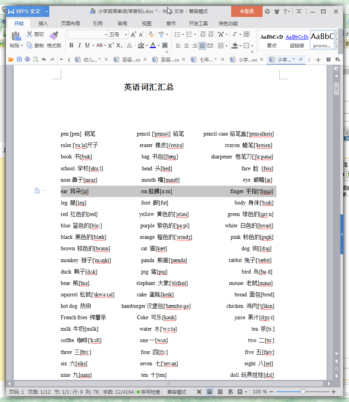Toggle strikethrough AB formatting
The height and width of the screenshot is (402, 349).
pos(99,45)
